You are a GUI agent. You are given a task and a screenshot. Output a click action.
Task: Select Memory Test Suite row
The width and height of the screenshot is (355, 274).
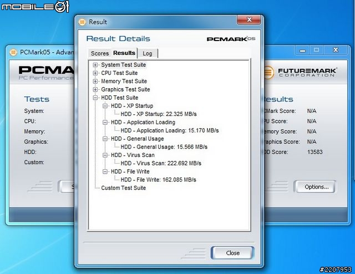click(x=124, y=82)
